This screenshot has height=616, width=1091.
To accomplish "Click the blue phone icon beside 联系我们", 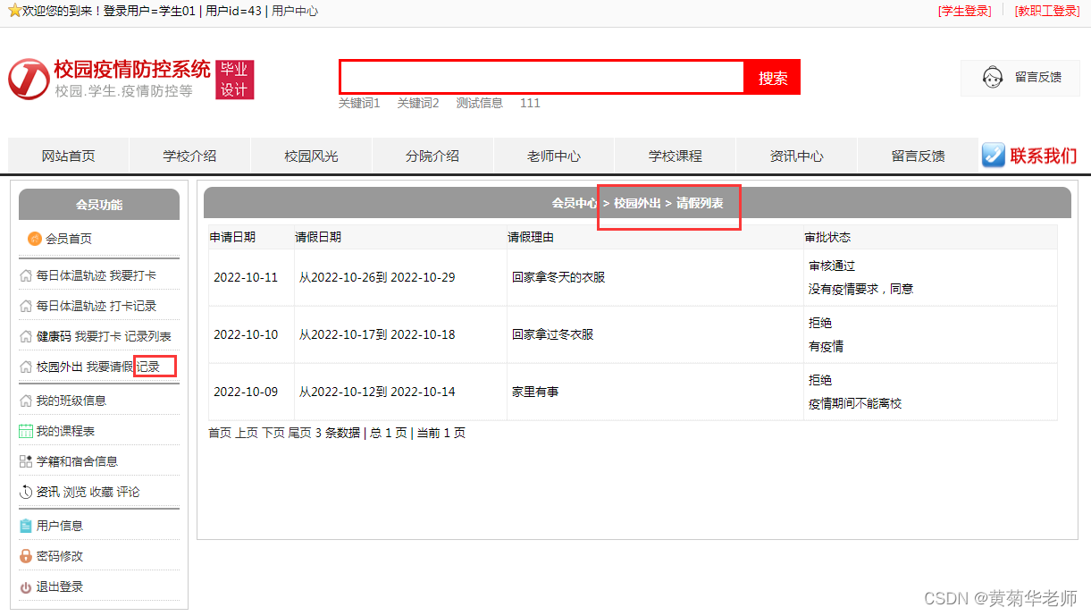I will [994, 155].
